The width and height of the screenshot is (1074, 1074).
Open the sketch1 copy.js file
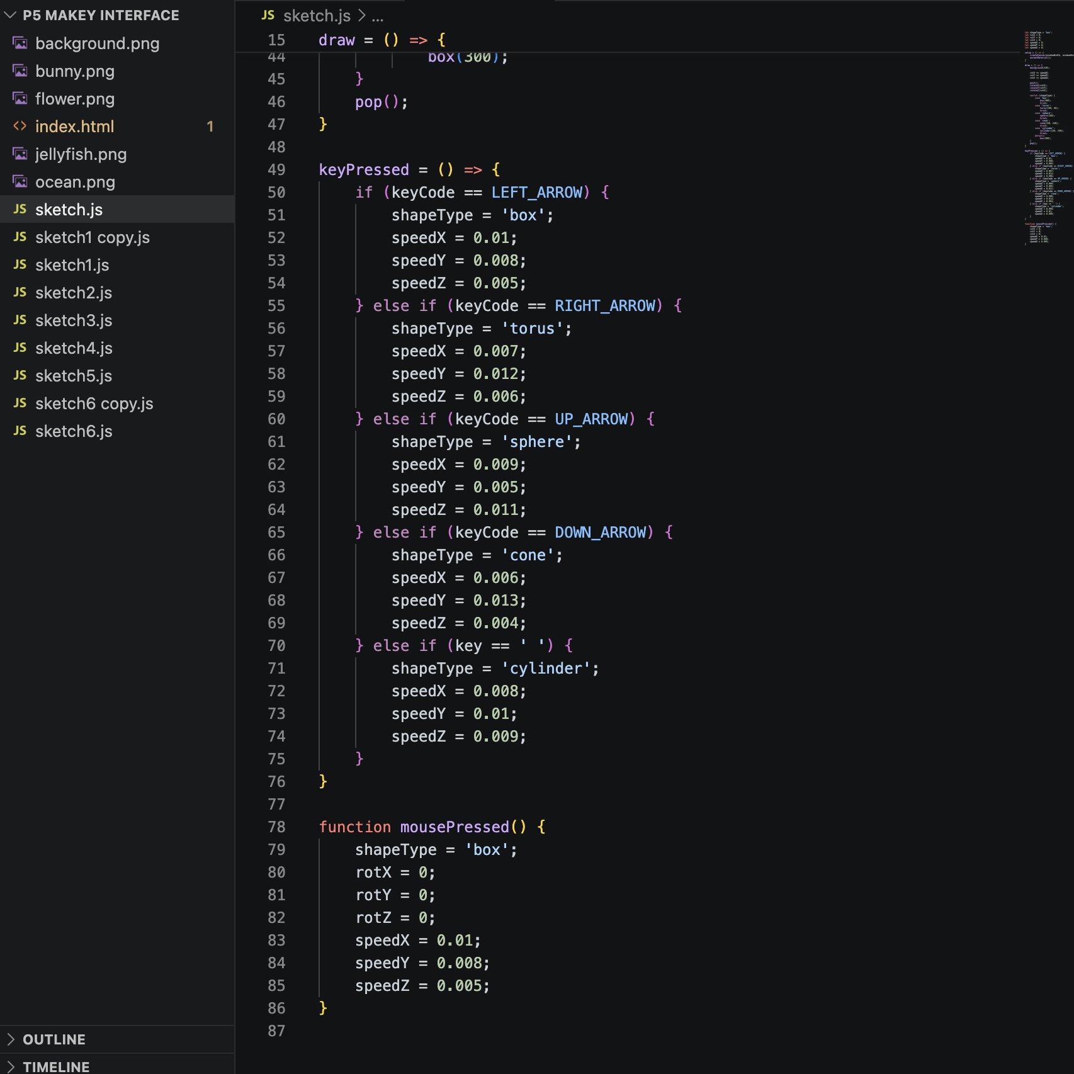pos(93,237)
